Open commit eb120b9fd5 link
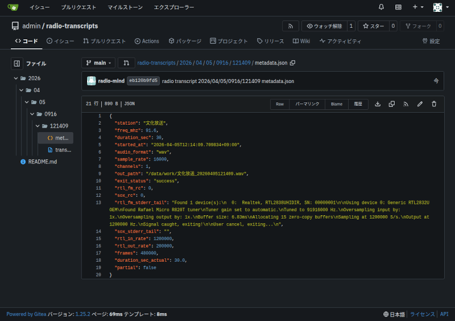 [x=143, y=81]
